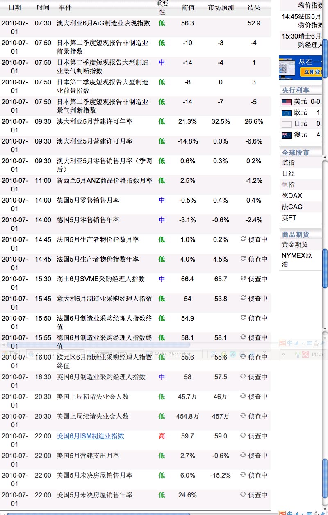Click the 时间 column header
328x515 pixels.
tap(43, 7)
